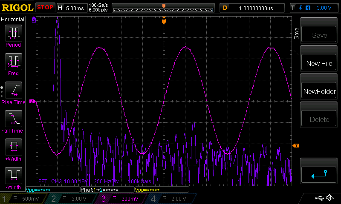Choose the Rise Time measurement
The height and width of the screenshot is (204, 341).
[13, 91]
